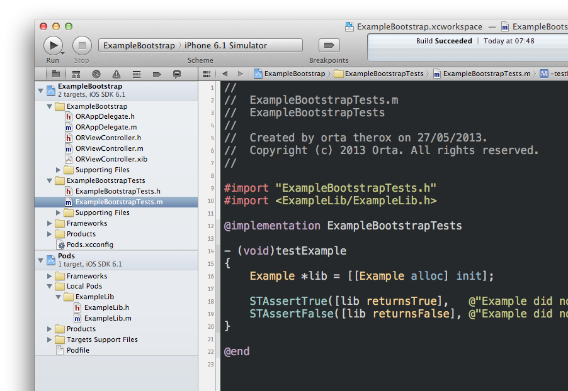The image size is (568, 391).
Task: Show the Symbol navigator
Action: coord(76,74)
